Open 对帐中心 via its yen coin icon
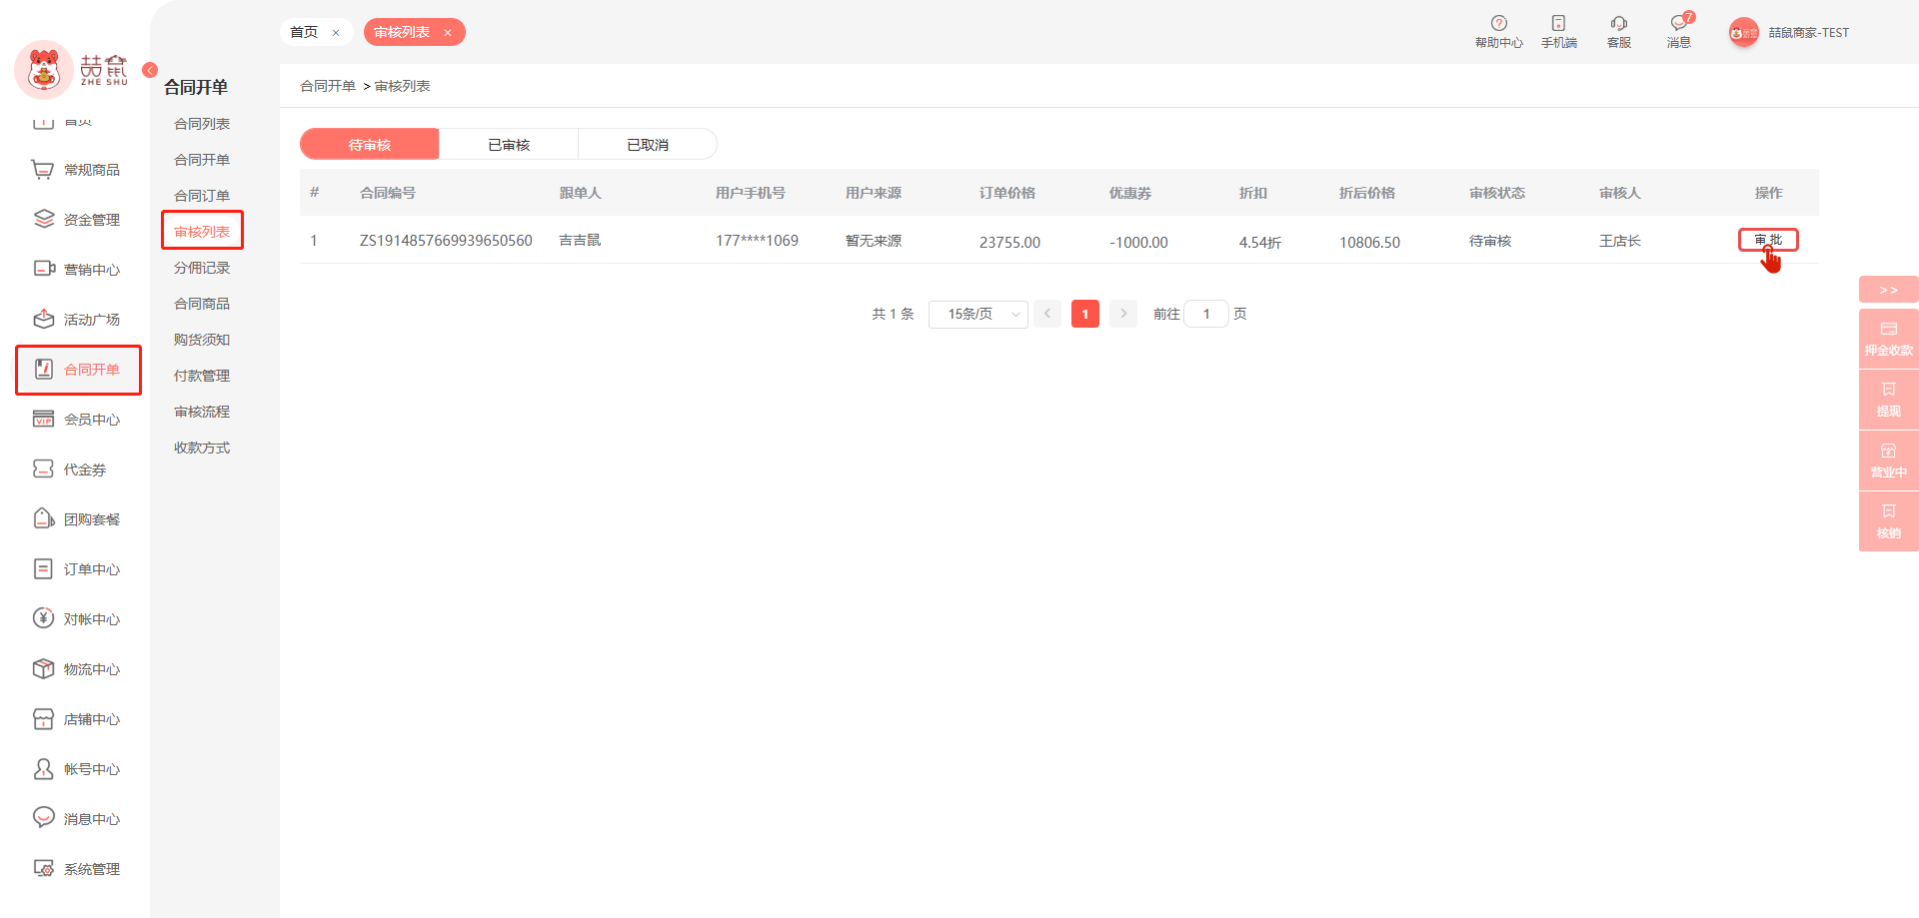The width and height of the screenshot is (1919, 918). coord(43,619)
